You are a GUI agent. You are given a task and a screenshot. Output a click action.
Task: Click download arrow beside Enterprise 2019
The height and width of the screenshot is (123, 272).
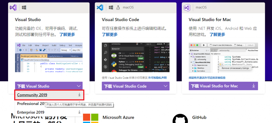79,112
